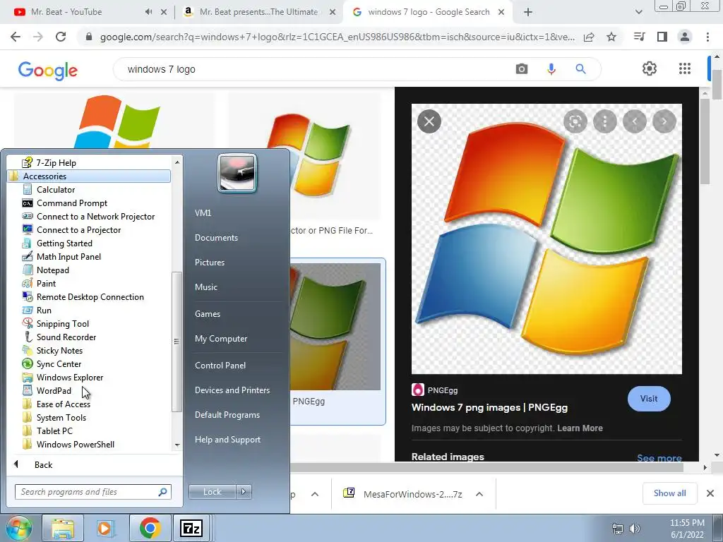The height and width of the screenshot is (542, 723).
Task: Launch Sticky Notes
Action: pos(59,350)
